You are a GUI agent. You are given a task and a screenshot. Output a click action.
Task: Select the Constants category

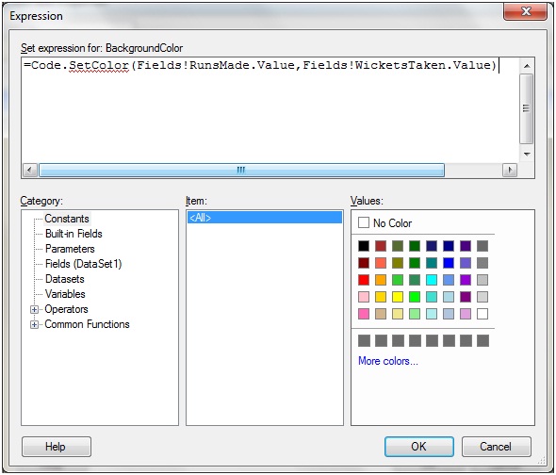coord(67,219)
